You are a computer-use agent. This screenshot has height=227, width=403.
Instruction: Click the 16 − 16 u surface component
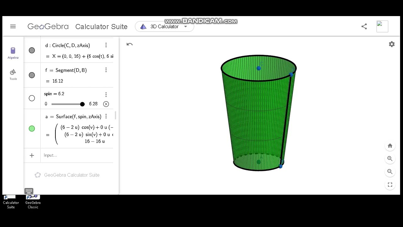(94, 141)
